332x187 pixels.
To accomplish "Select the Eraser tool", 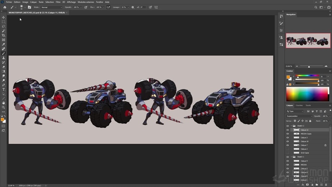I will coord(3,67).
